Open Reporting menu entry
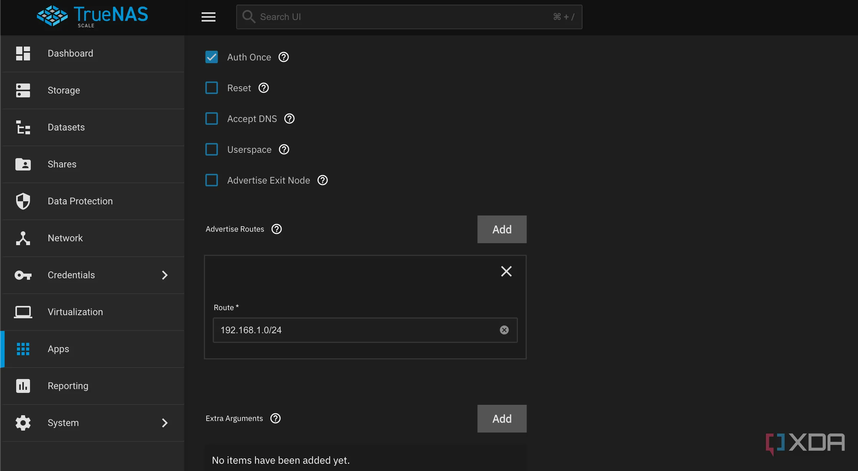Viewport: 858px width, 471px height. pyautogui.click(x=92, y=386)
